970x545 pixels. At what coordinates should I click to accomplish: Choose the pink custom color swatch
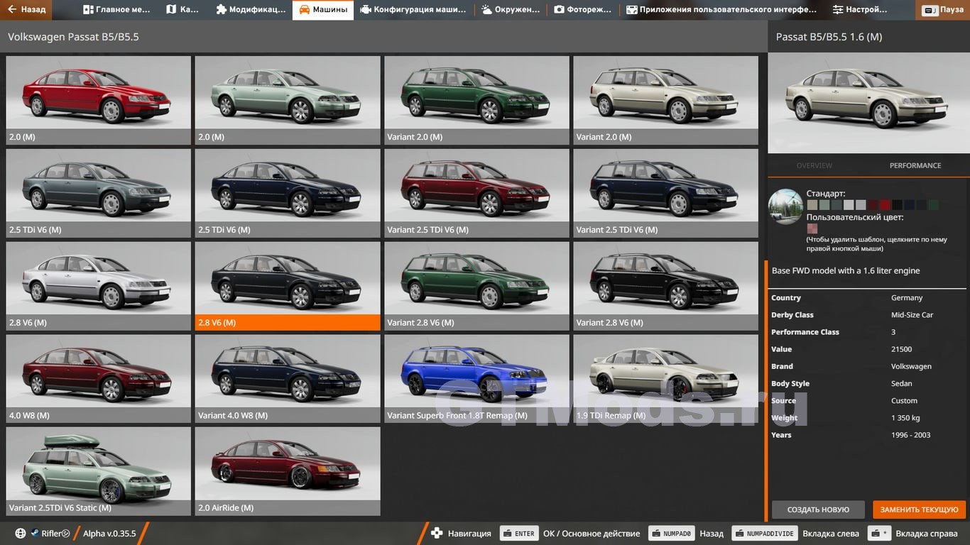pos(812,229)
